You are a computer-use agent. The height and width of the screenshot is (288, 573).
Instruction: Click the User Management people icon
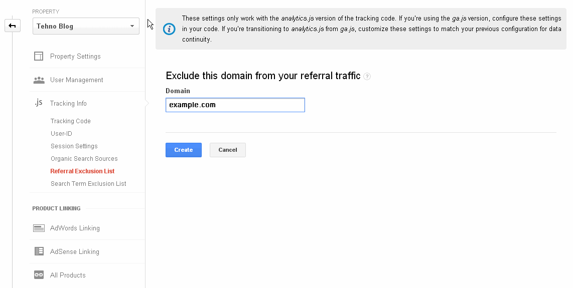(x=39, y=80)
